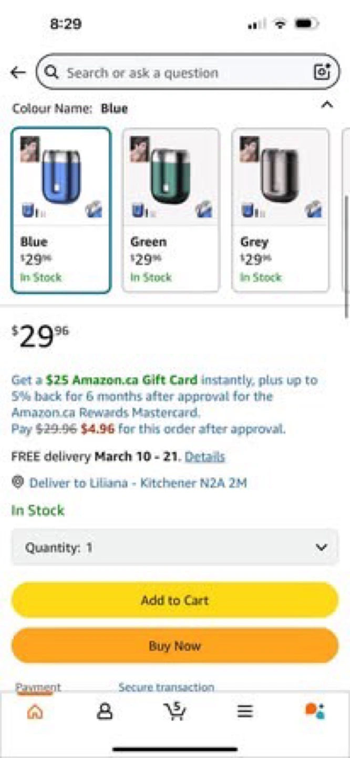Open the delivery Details link
350x758 pixels.
[205, 456]
